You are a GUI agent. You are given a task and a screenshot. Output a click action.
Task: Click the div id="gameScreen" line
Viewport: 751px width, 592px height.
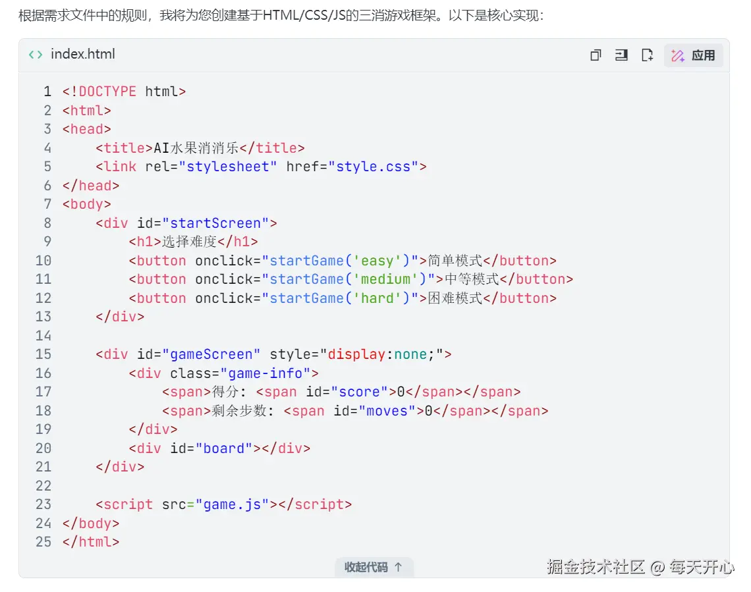(x=273, y=354)
